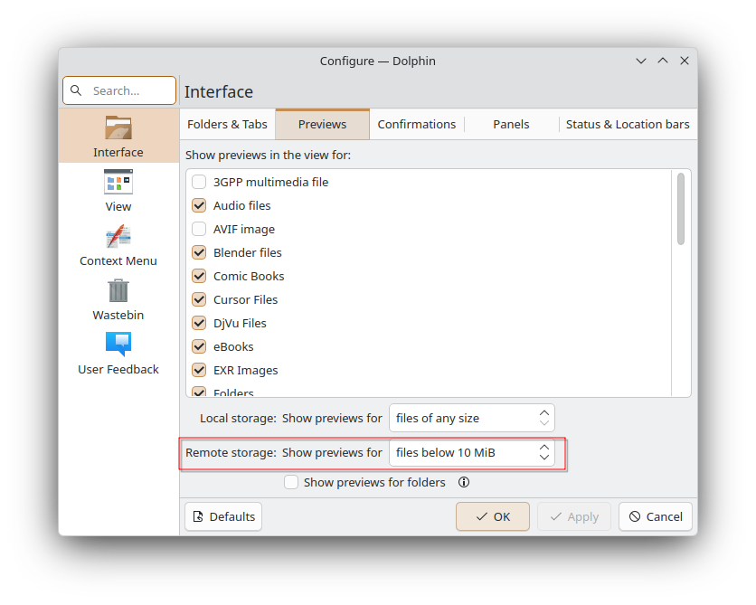Click the Defaults button
Screen dimensions: 756x605
223,516
